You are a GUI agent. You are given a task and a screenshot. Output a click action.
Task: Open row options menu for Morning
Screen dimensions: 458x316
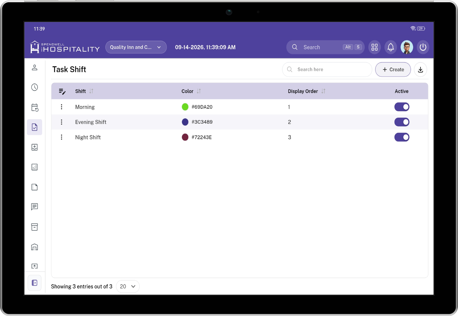(x=62, y=107)
